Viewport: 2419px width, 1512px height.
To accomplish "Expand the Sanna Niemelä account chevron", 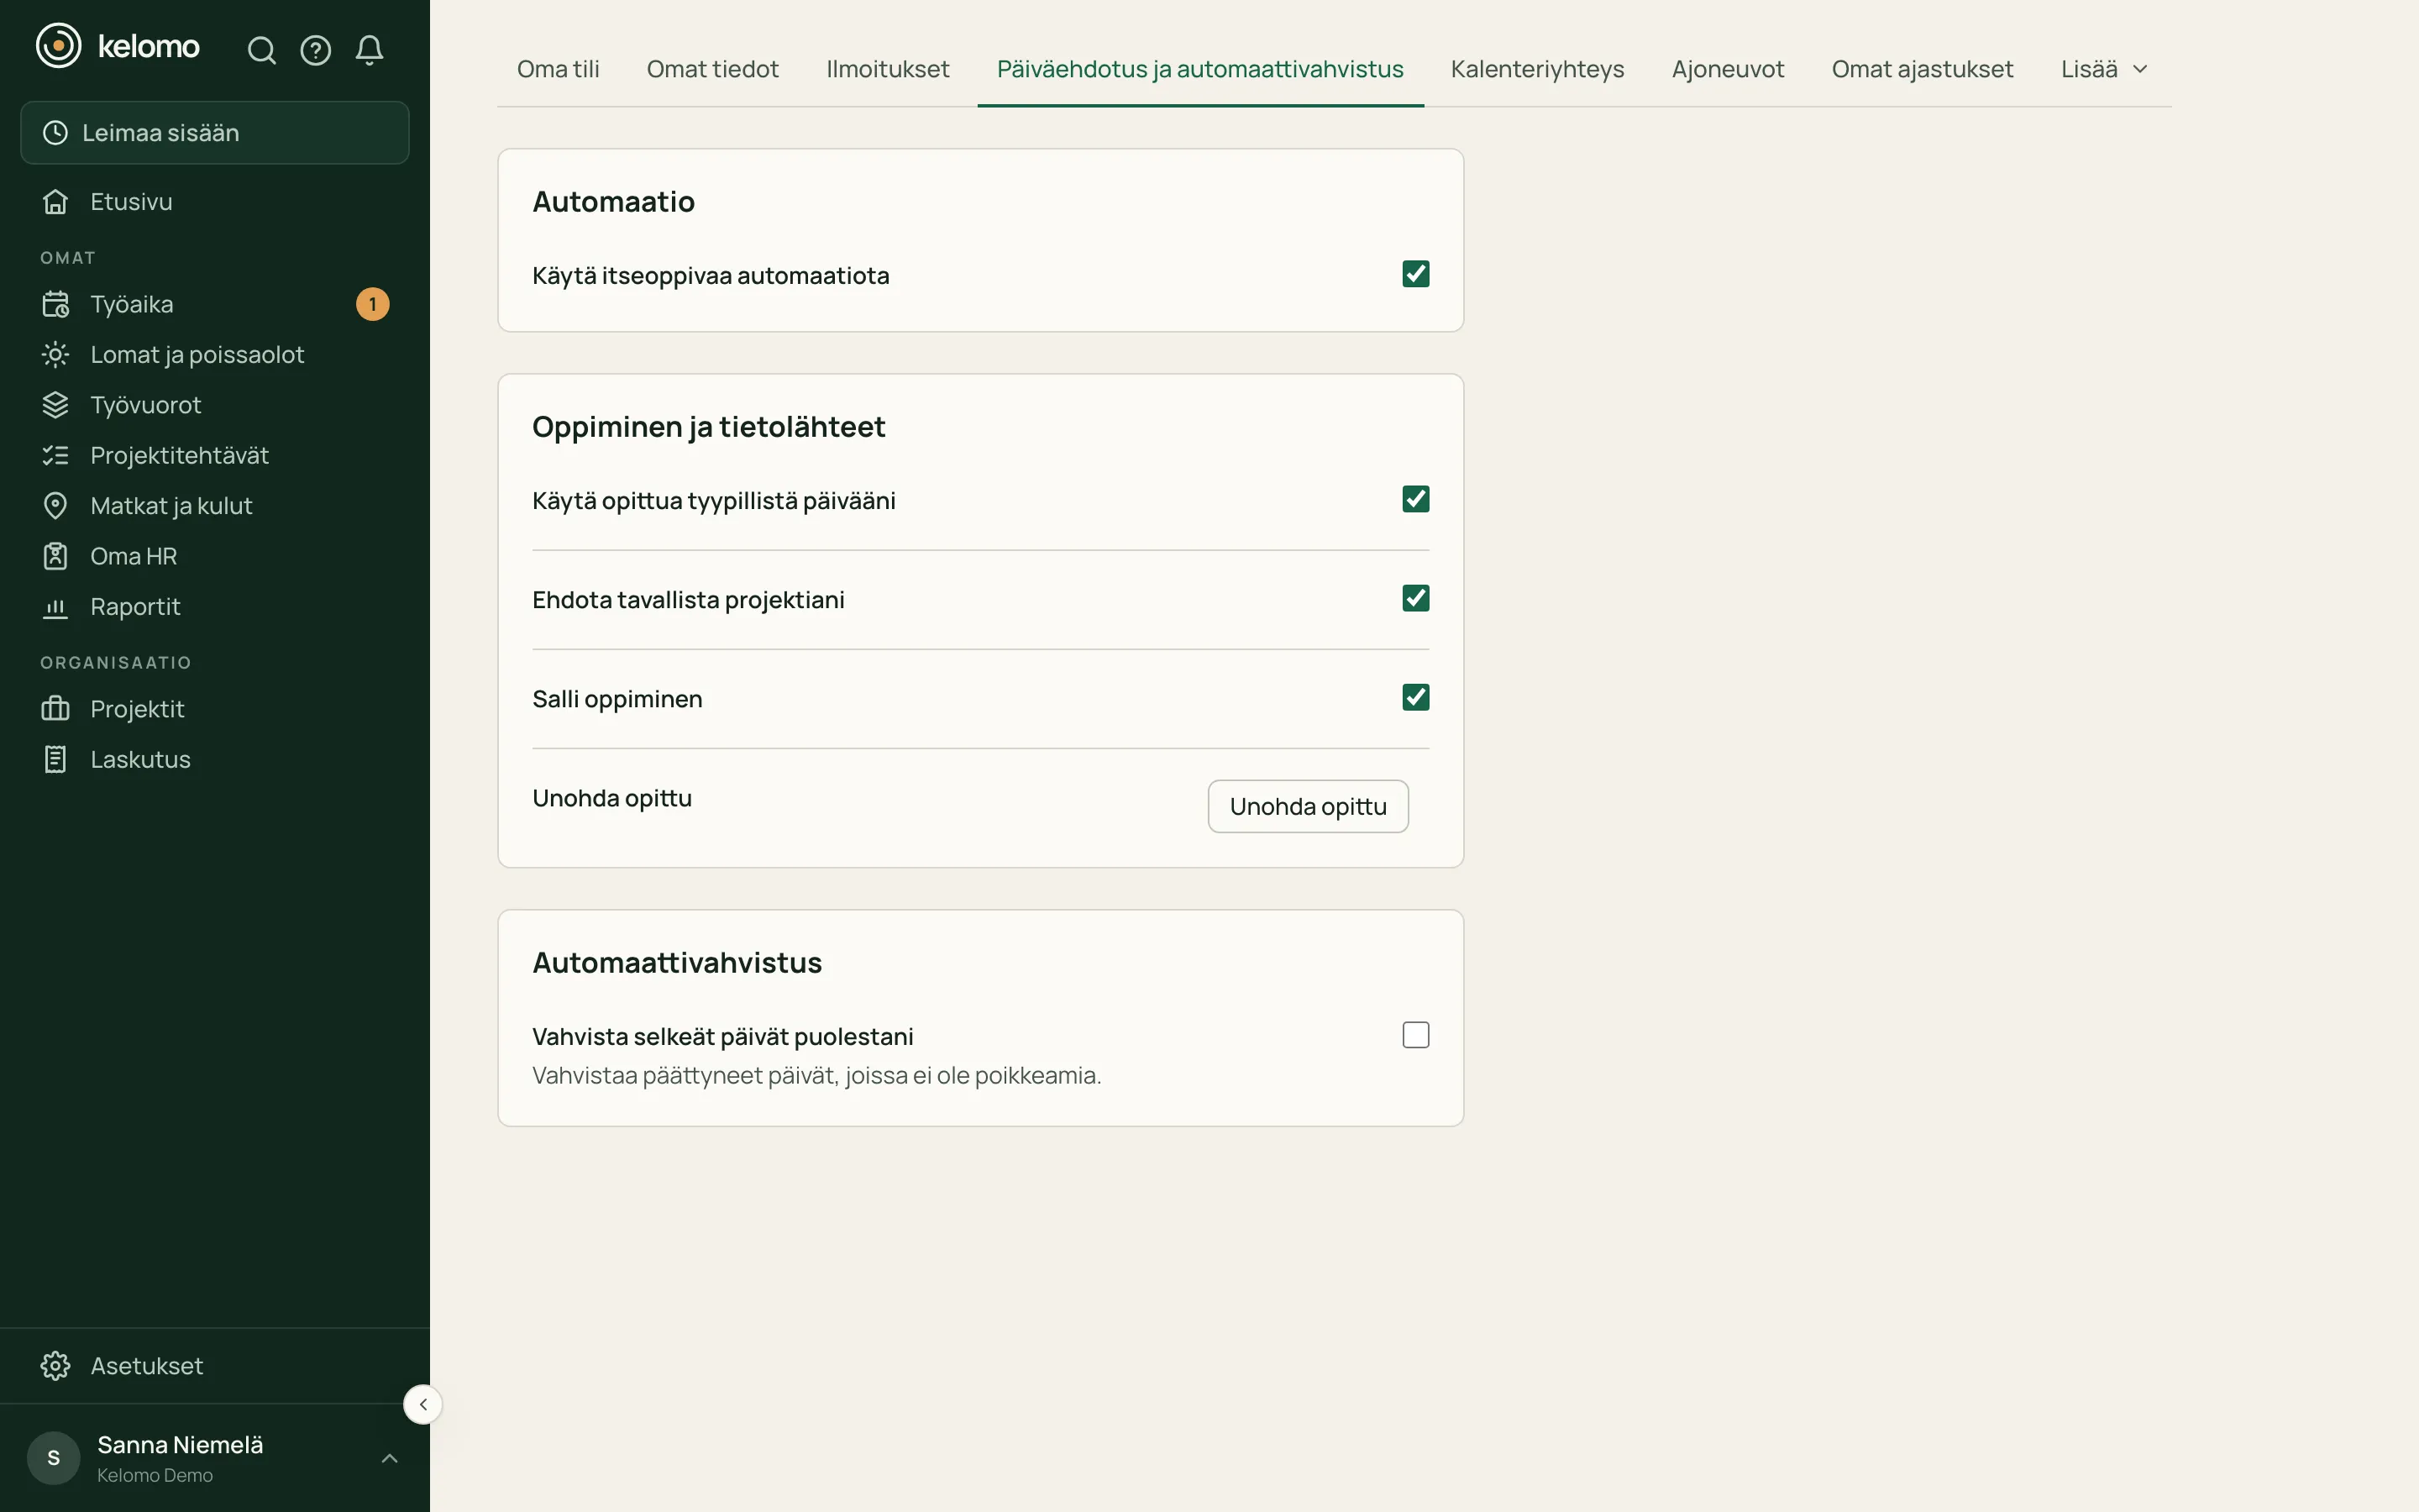I will [x=390, y=1459].
